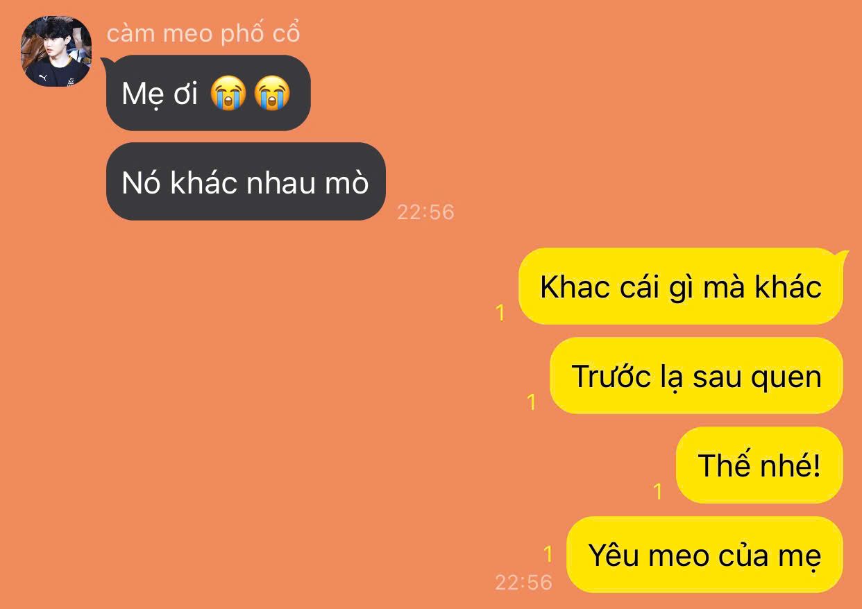The height and width of the screenshot is (609, 862).
Task: Click read count beside 'Khac cái gì mà khác'
Action: (x=500, y=313)
